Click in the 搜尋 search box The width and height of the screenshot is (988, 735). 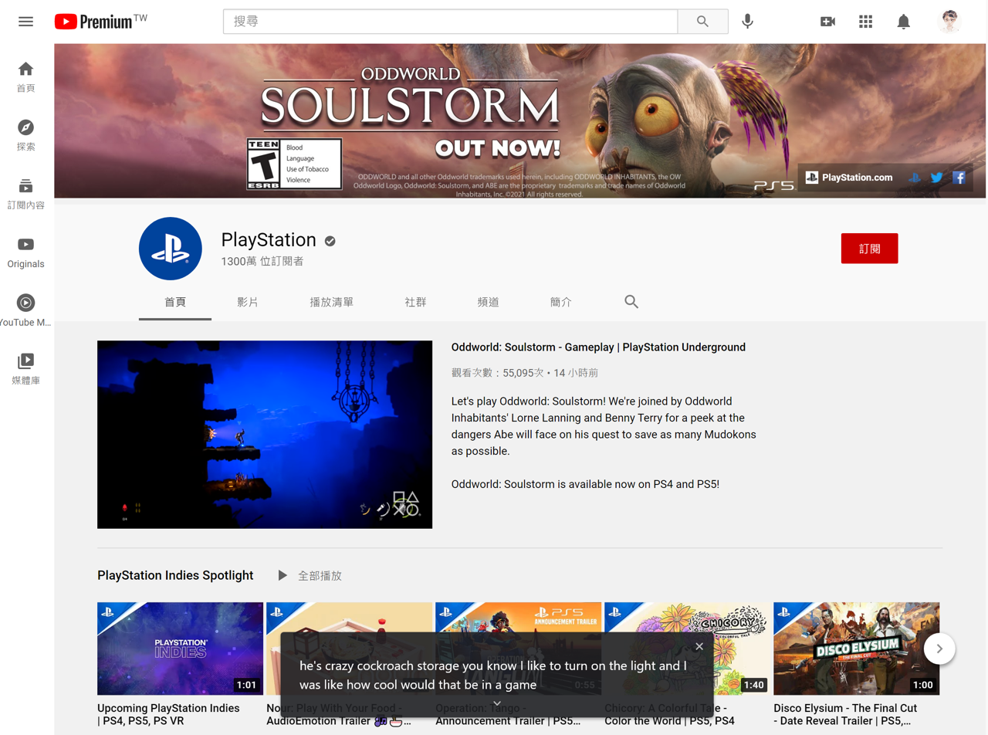tap(450, 22)
